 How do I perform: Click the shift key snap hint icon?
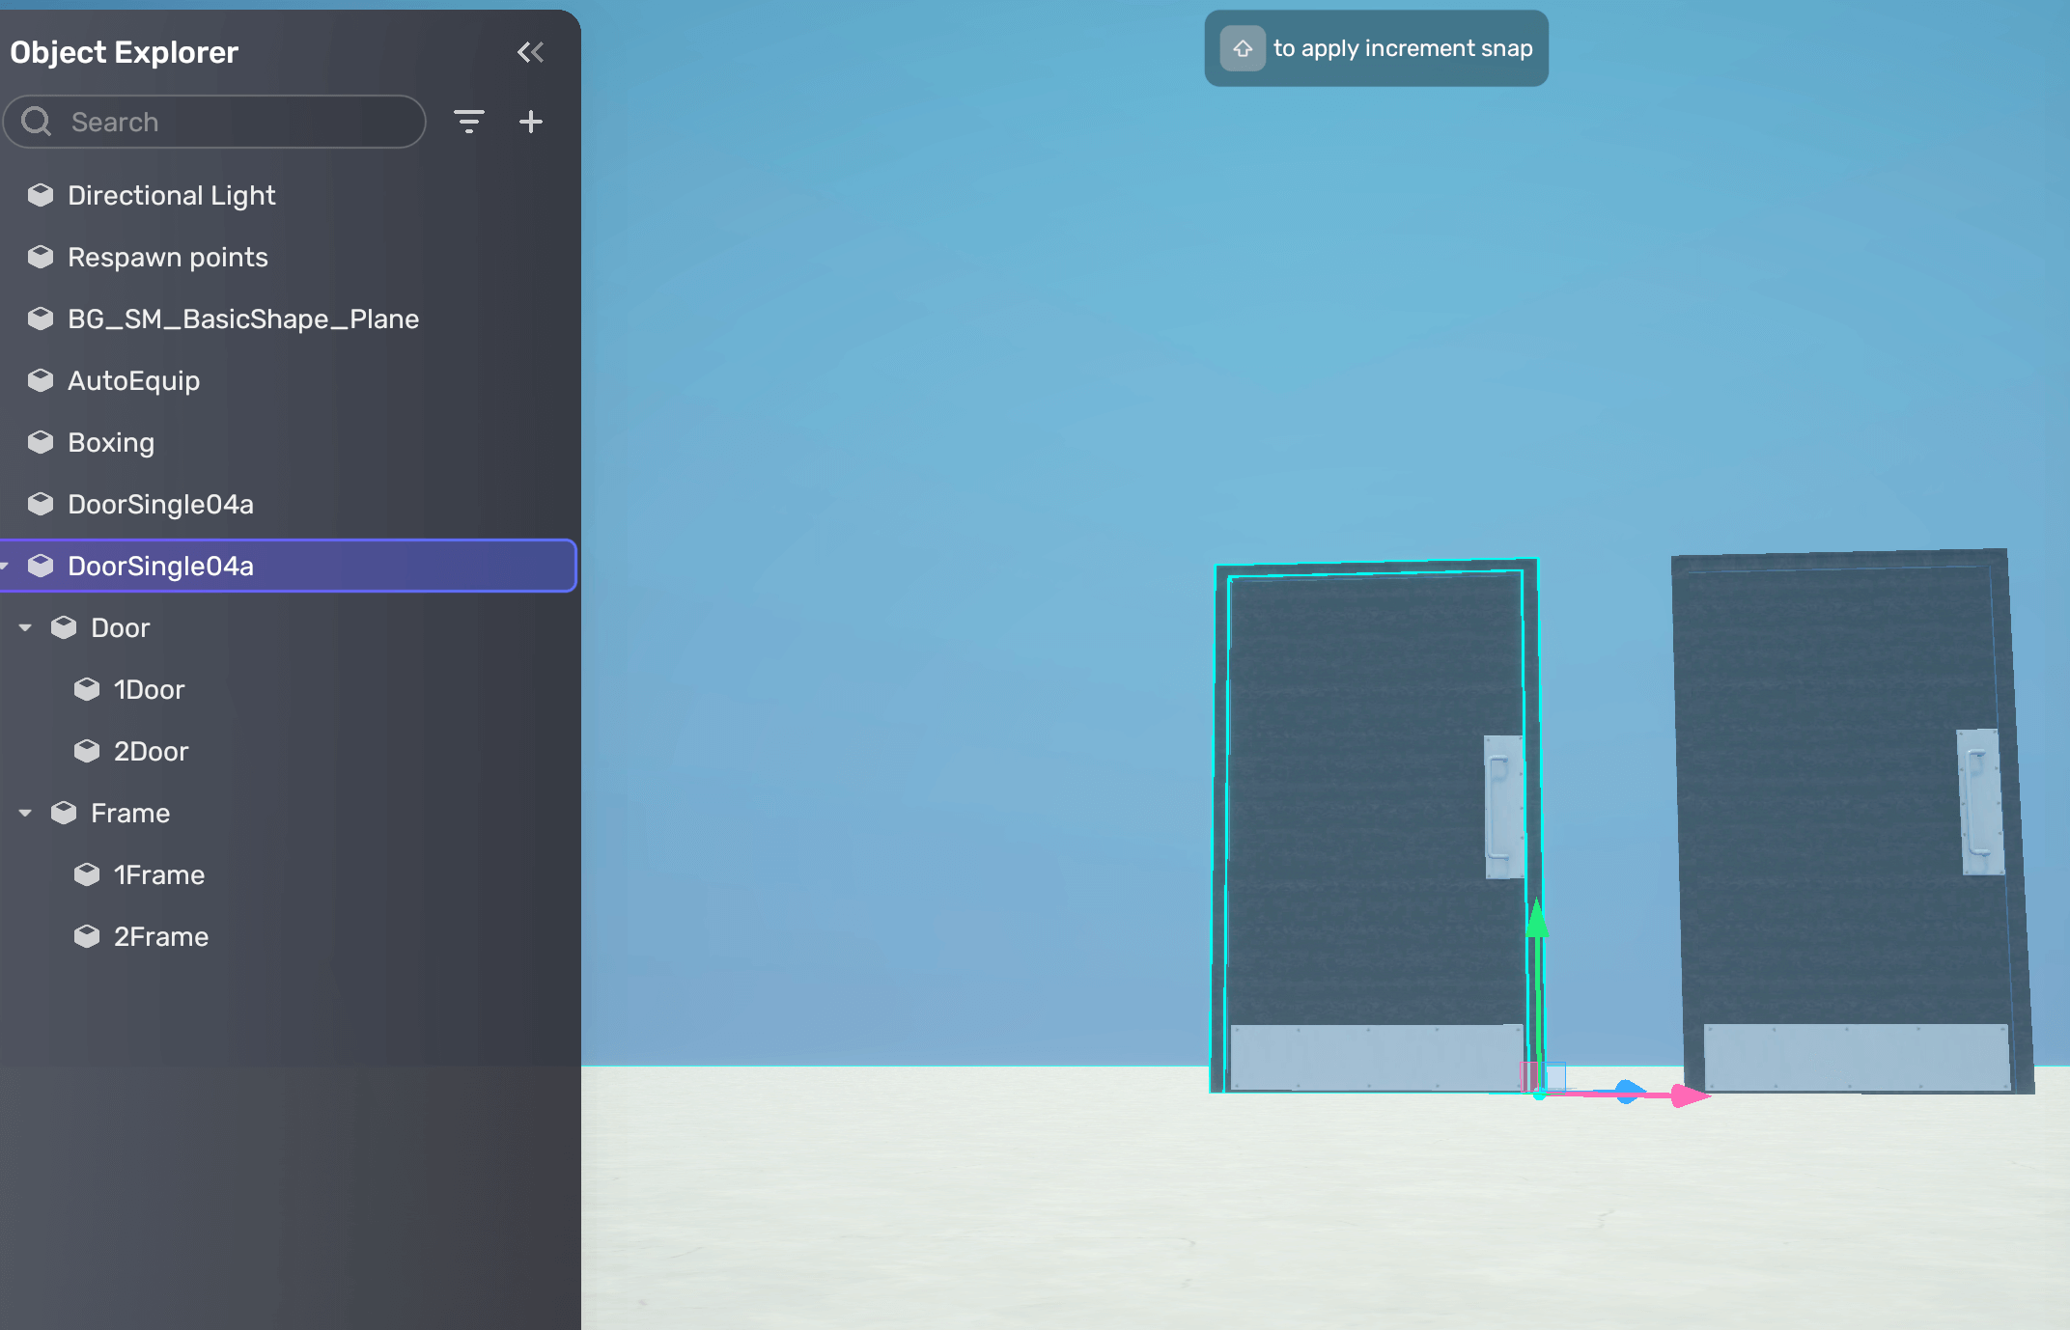[1243, 48]
